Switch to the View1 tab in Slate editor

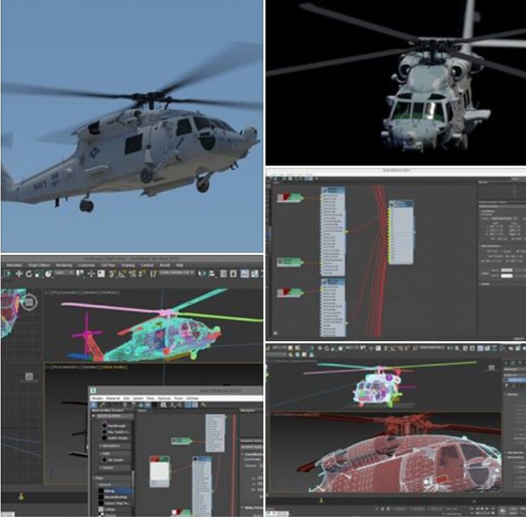142,411
